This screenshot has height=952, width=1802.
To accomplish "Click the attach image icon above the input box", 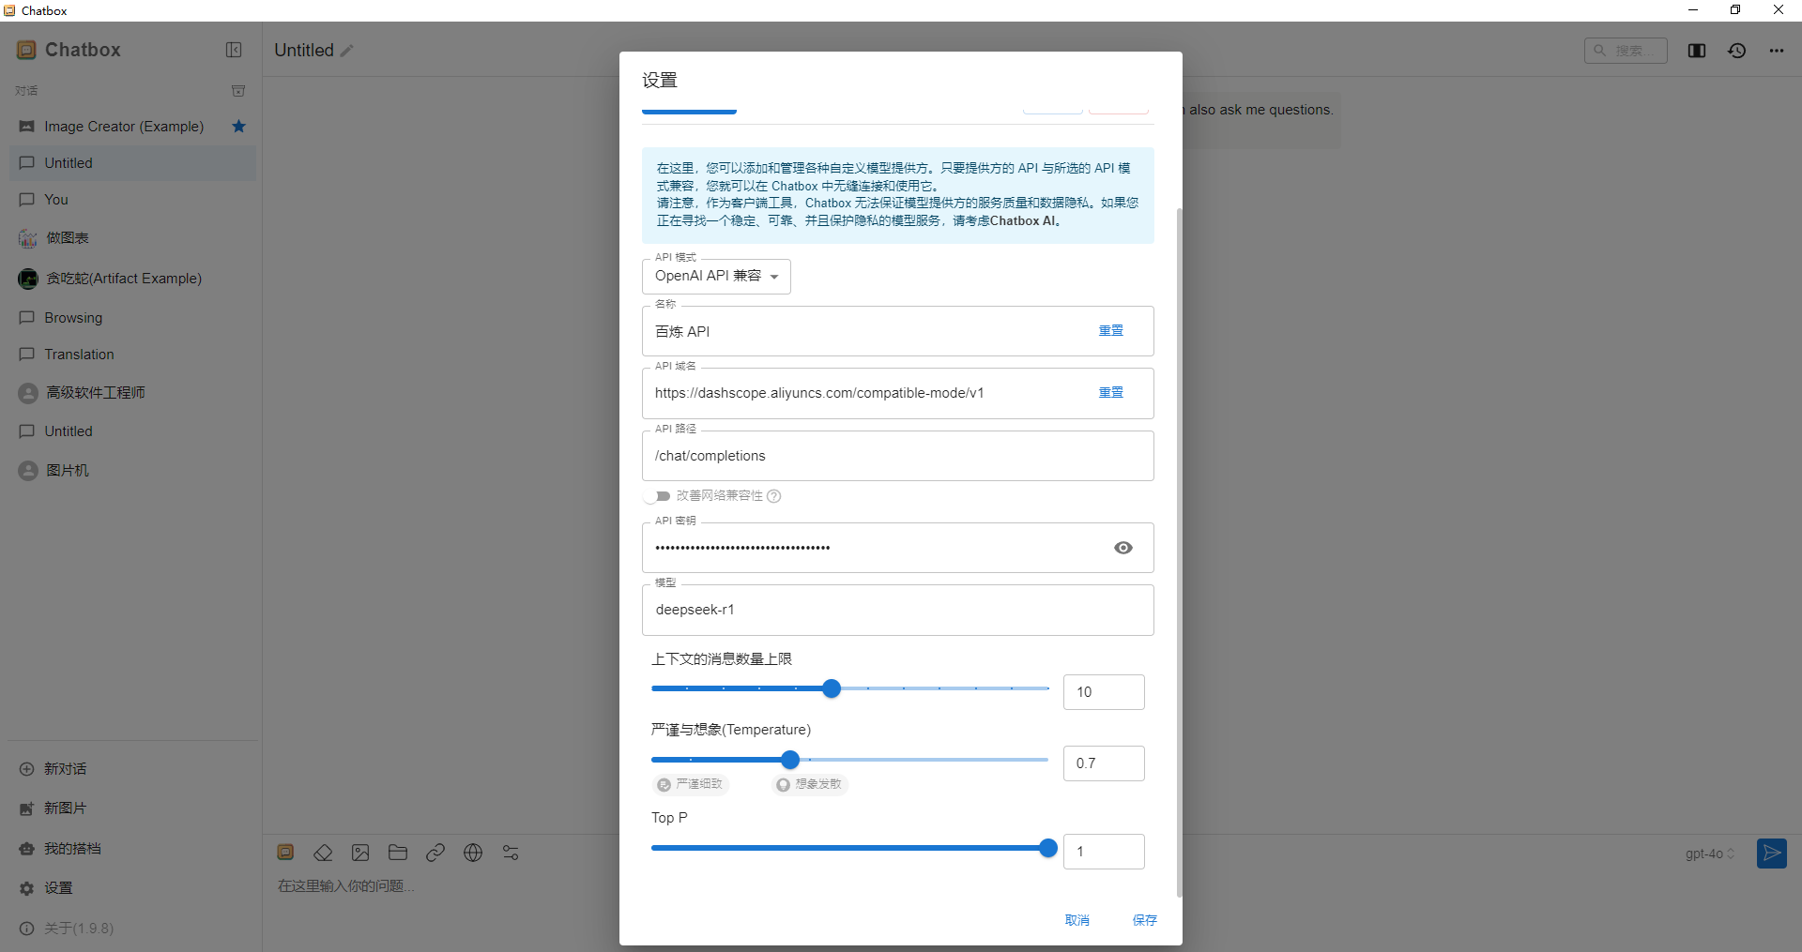I will coord(360,853).
